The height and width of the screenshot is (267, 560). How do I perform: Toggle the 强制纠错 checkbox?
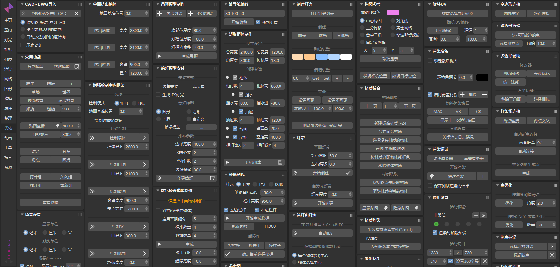coord(258,22)
